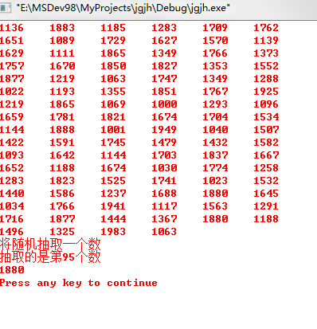Select the number 1762 in the first row

point(266,28)
